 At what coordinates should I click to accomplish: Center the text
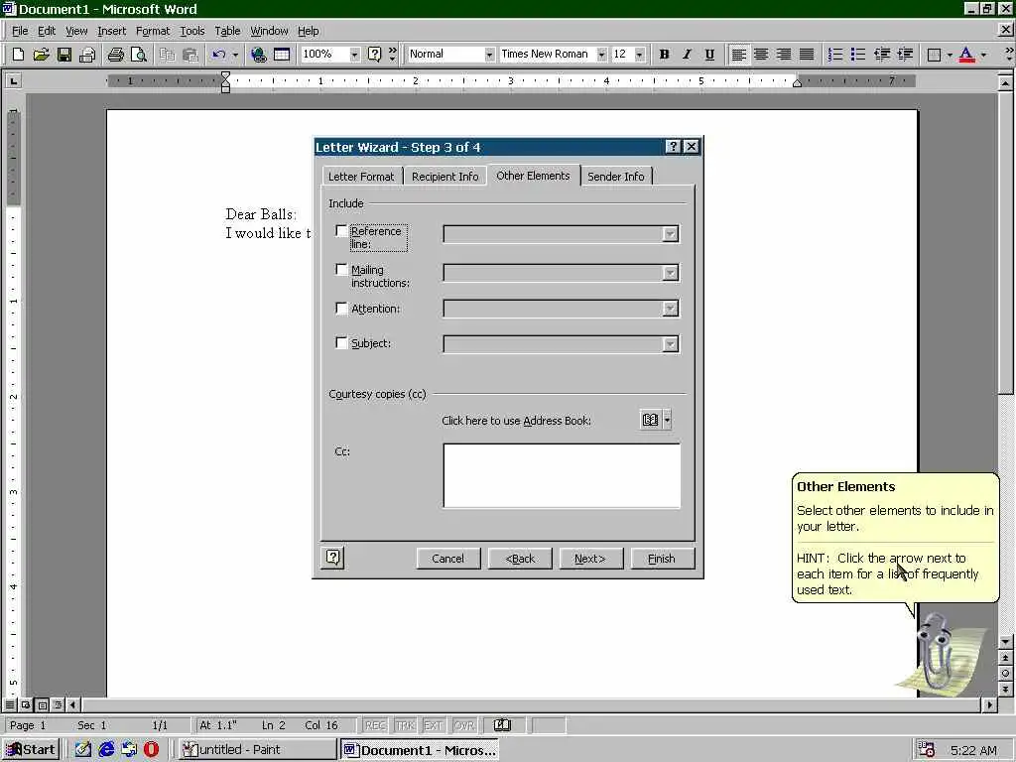[x=761, y=55]
